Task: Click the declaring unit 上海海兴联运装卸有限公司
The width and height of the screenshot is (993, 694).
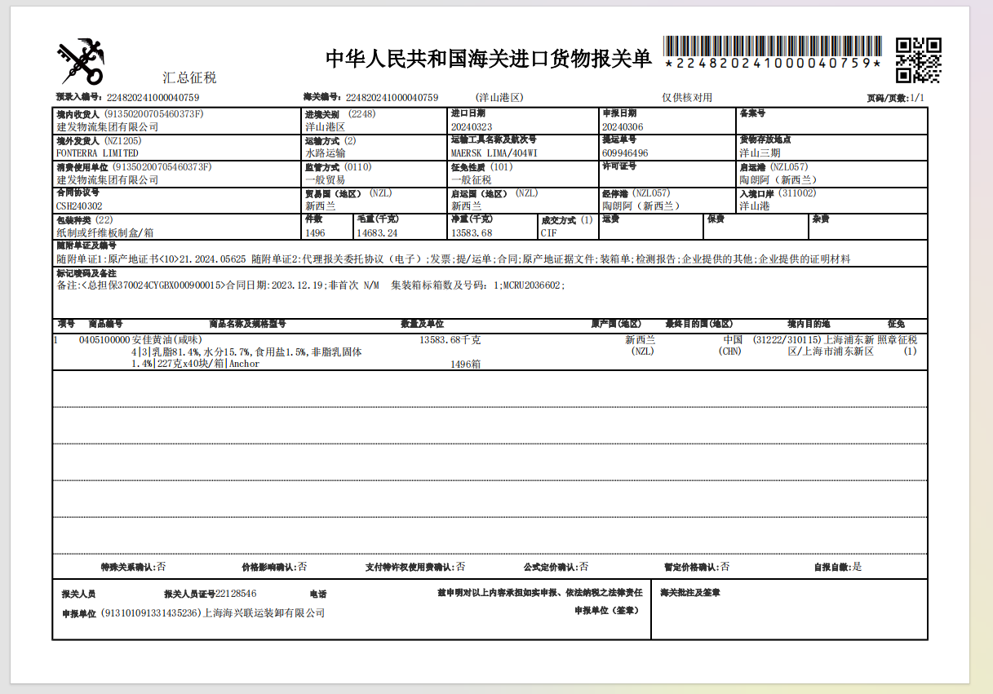Action: (x=263, y=612)
